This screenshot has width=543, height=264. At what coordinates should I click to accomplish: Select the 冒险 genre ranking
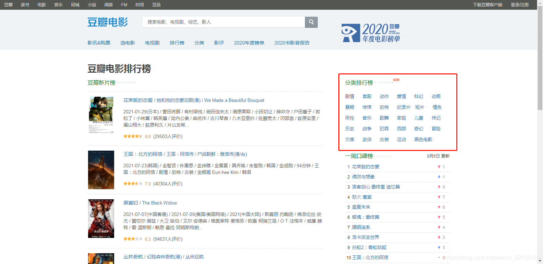436,129
